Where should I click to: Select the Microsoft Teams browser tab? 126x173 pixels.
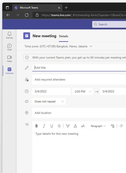[37, 8]
